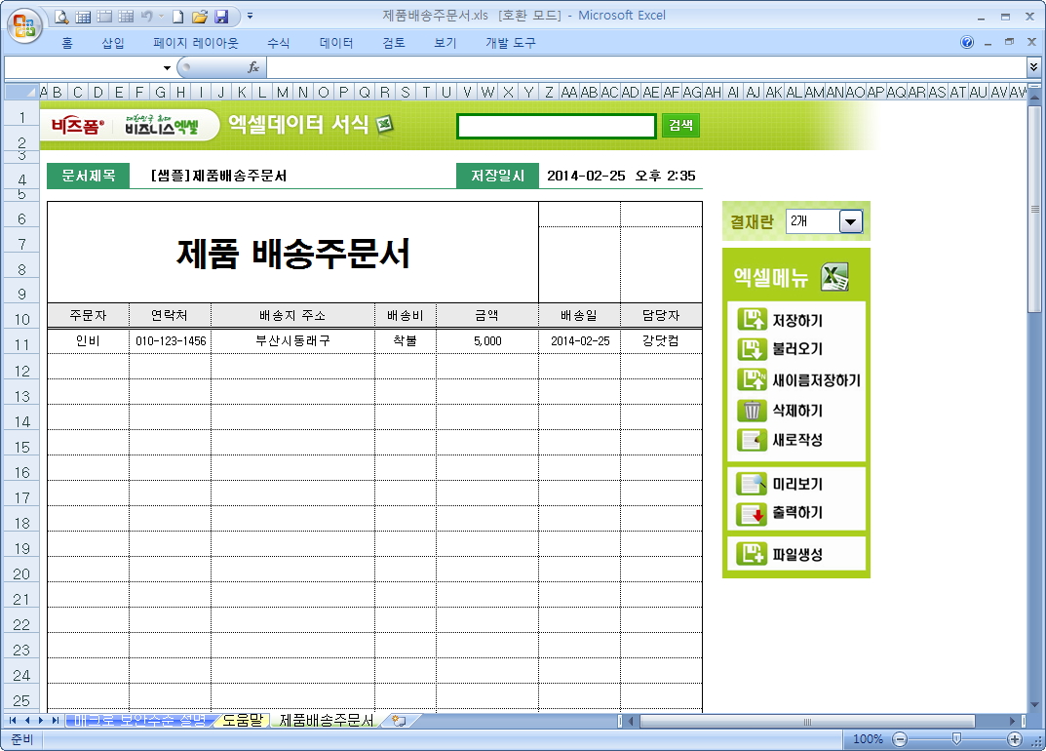Click the Save floppy disk icon
The image size is (1046, 751).
[221, 16]
